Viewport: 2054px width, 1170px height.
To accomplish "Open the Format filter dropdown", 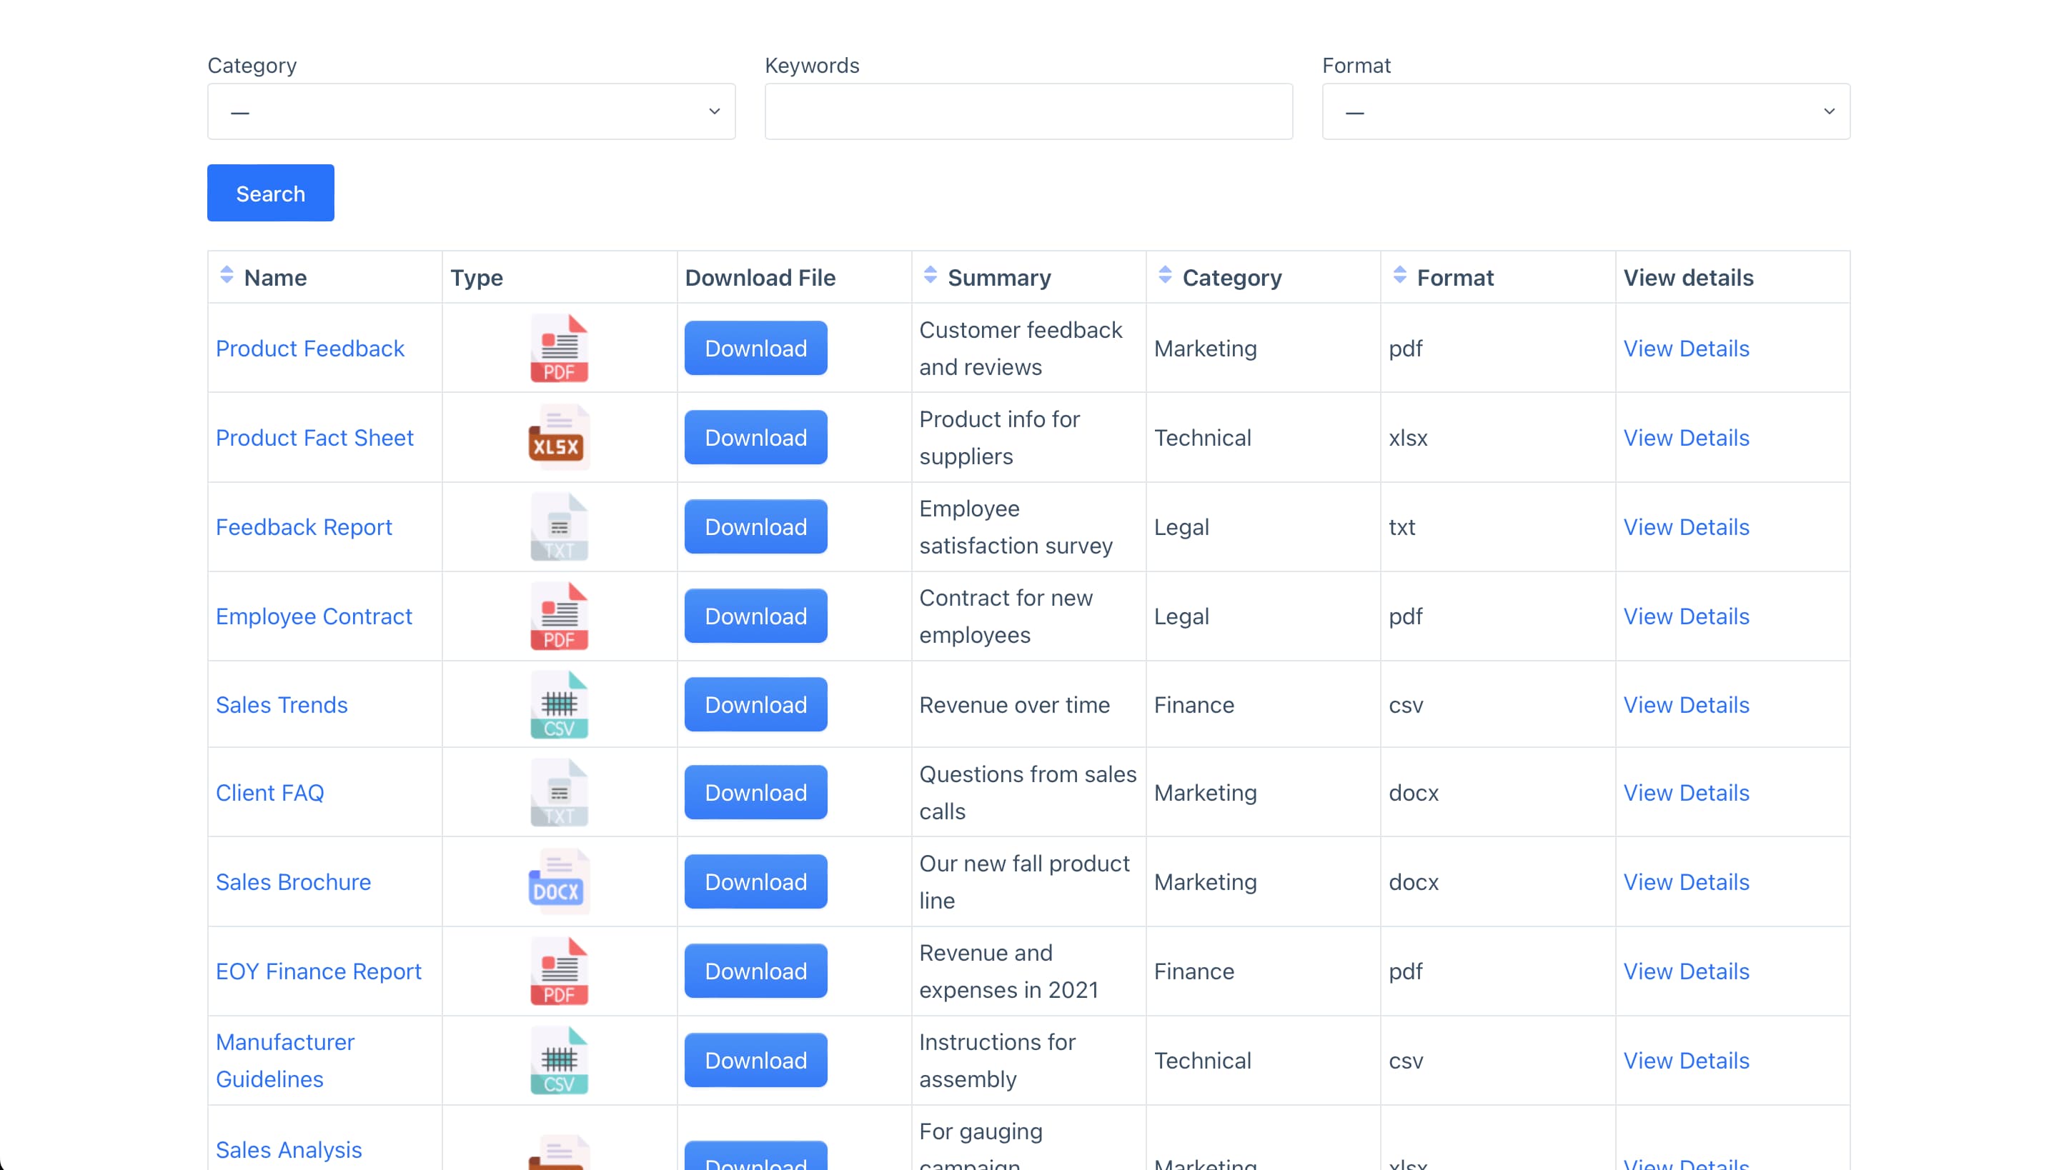I will [x=1586, y=111].
